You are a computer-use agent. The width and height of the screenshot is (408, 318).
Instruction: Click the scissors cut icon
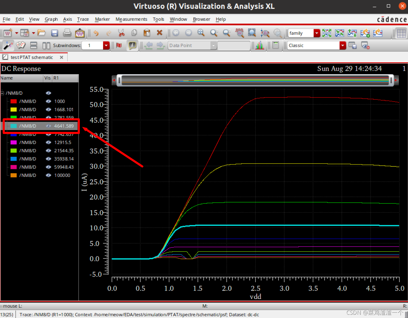(121, 33)
